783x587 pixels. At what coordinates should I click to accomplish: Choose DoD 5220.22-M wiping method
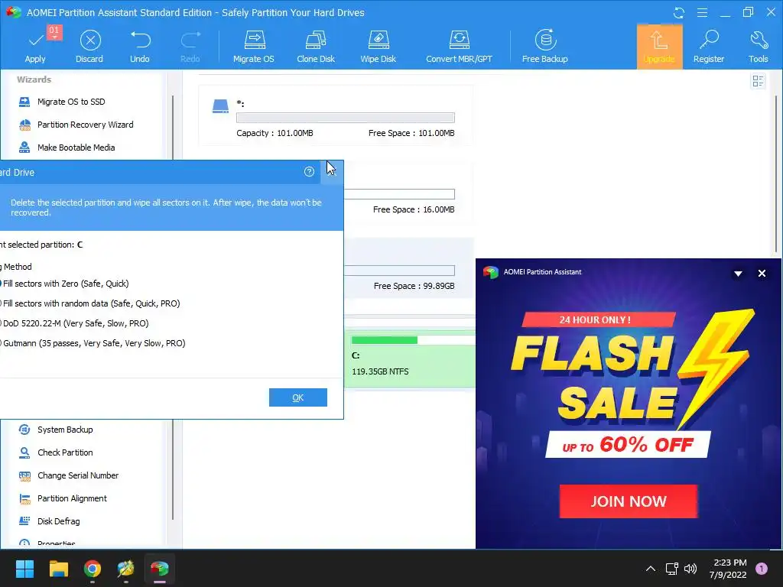pyautogui.click(x=74, y=323)
